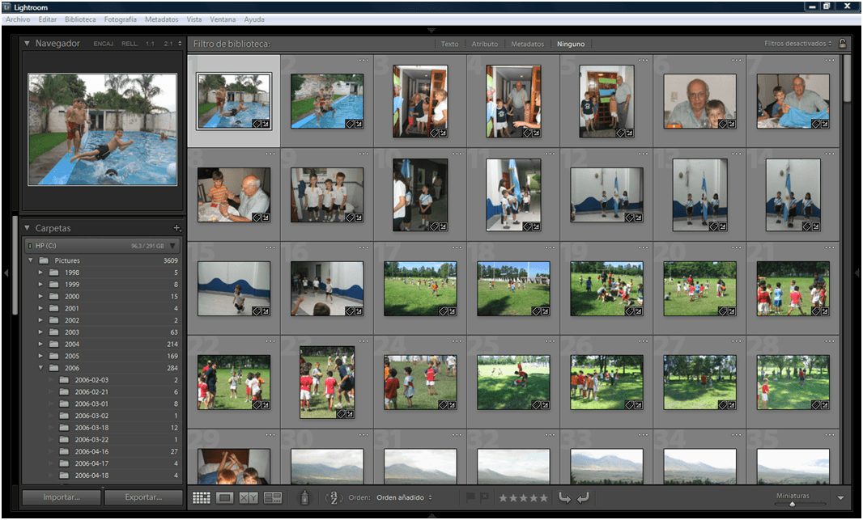This screenshot has height=520, width=863.
Task: Flag photo as picked in toolbar
Action: (471, 497)
